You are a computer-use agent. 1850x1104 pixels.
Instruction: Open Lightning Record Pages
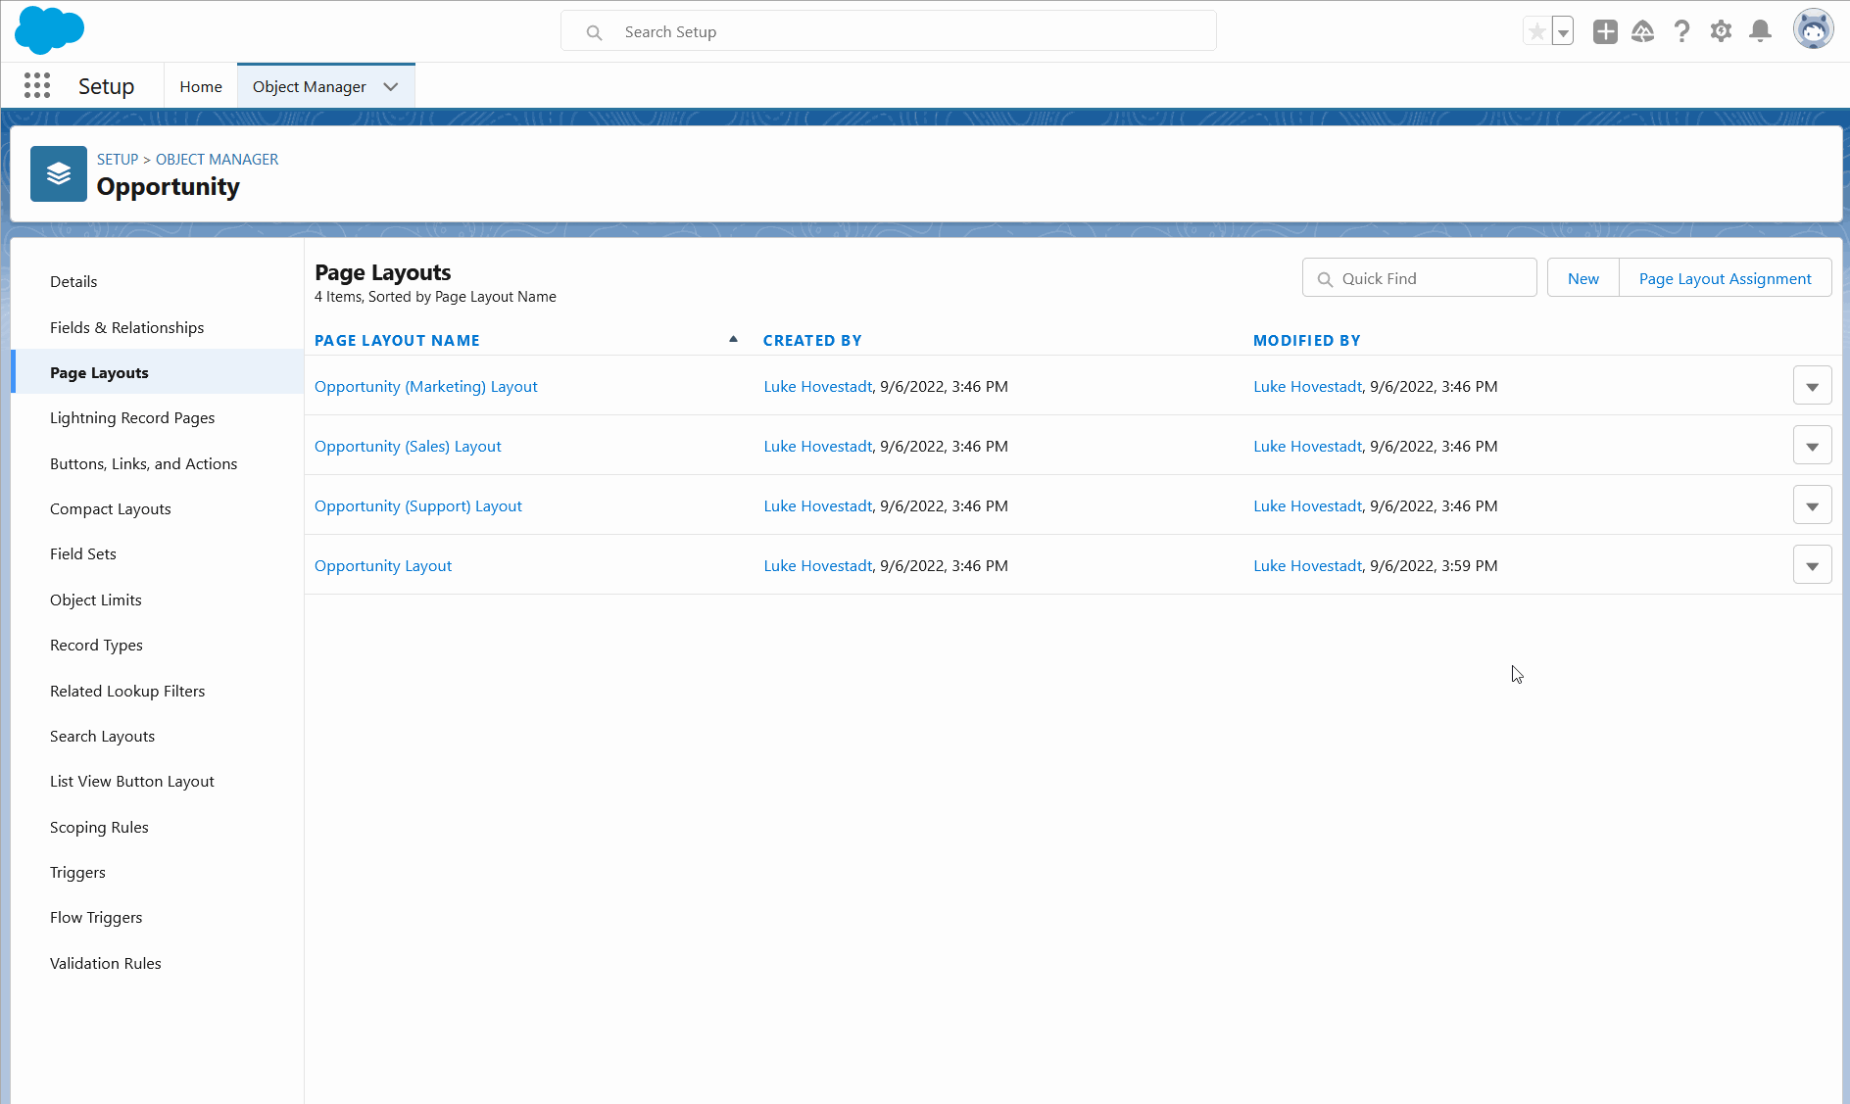pyautogui.click(x=132, y=418)
